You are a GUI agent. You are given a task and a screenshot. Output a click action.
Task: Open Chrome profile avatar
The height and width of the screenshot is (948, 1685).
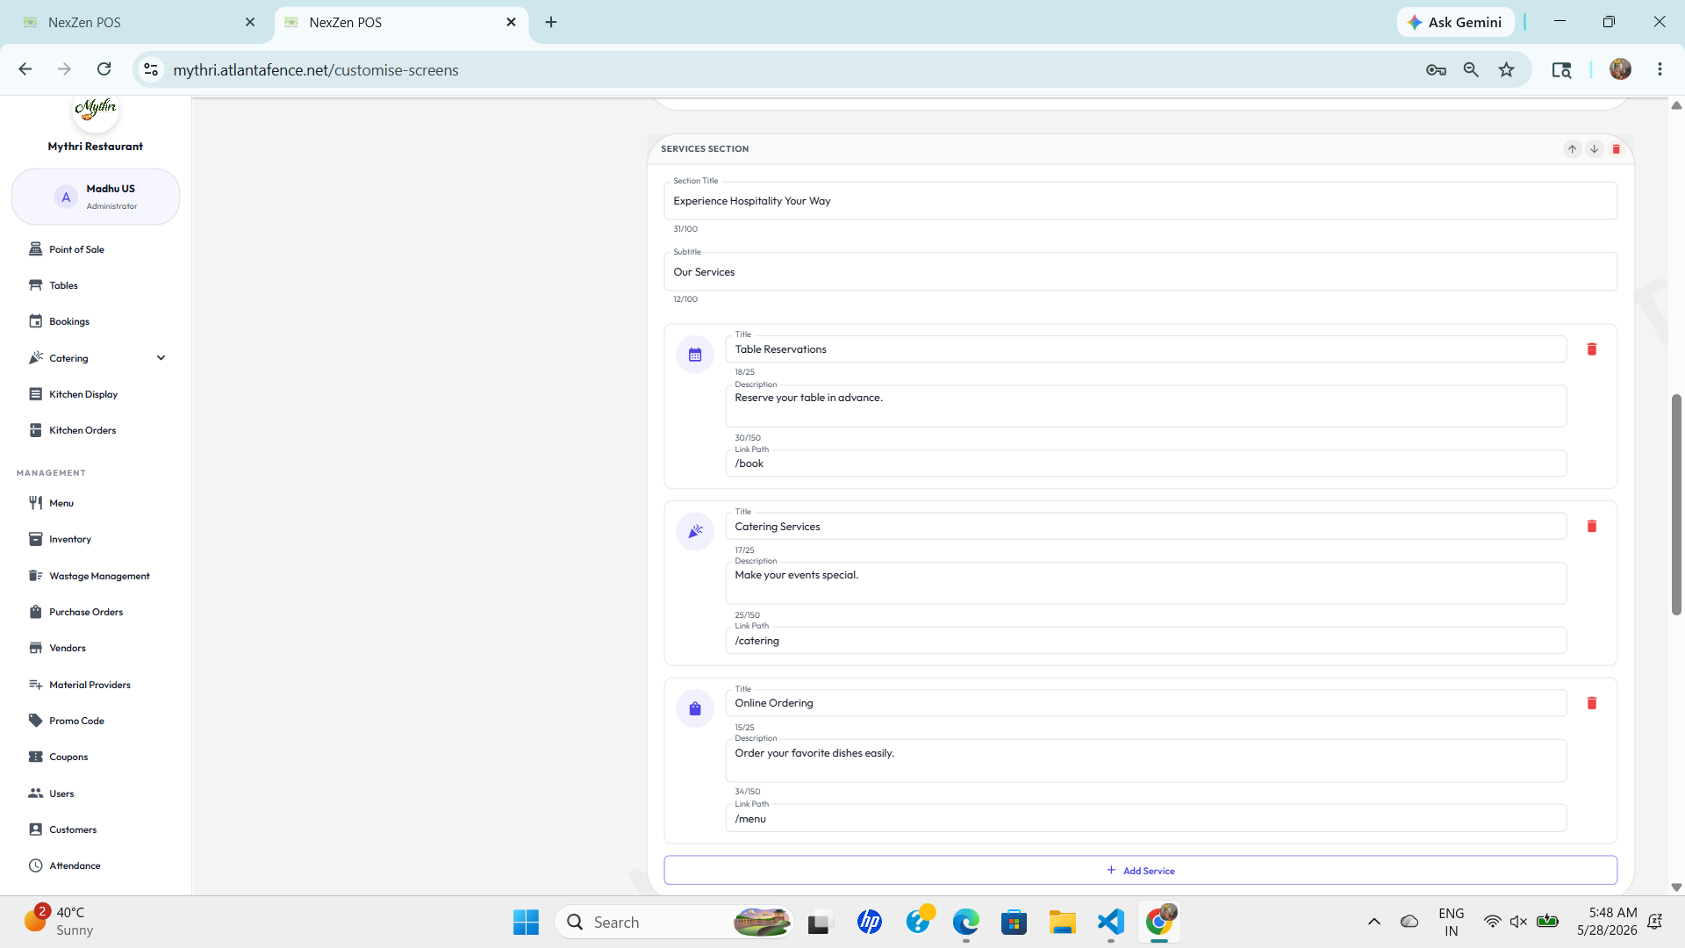pyautogui.click(x=1620, y=69)
